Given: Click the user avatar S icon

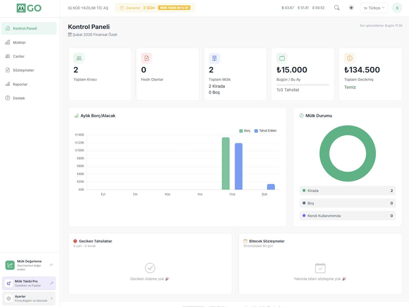Looking at the screenshot, I should point(397,8).
